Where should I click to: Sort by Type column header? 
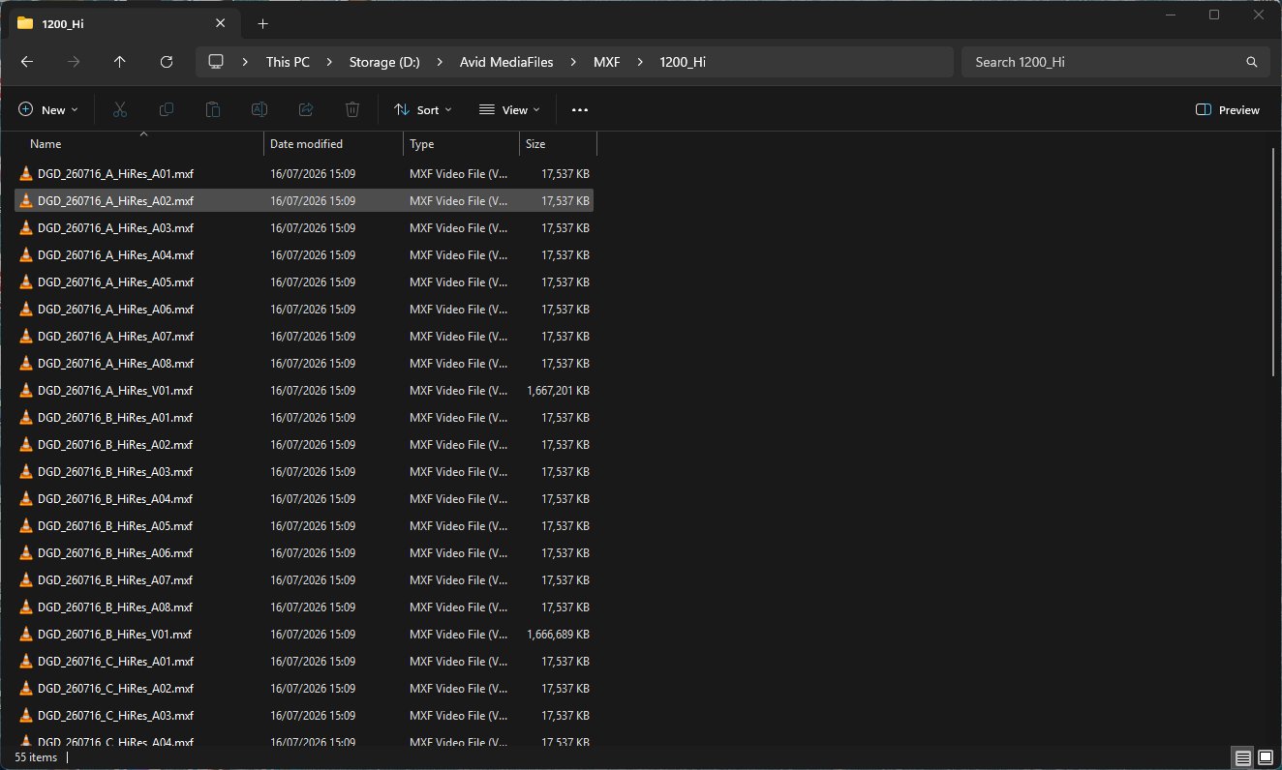click(461, 144)
